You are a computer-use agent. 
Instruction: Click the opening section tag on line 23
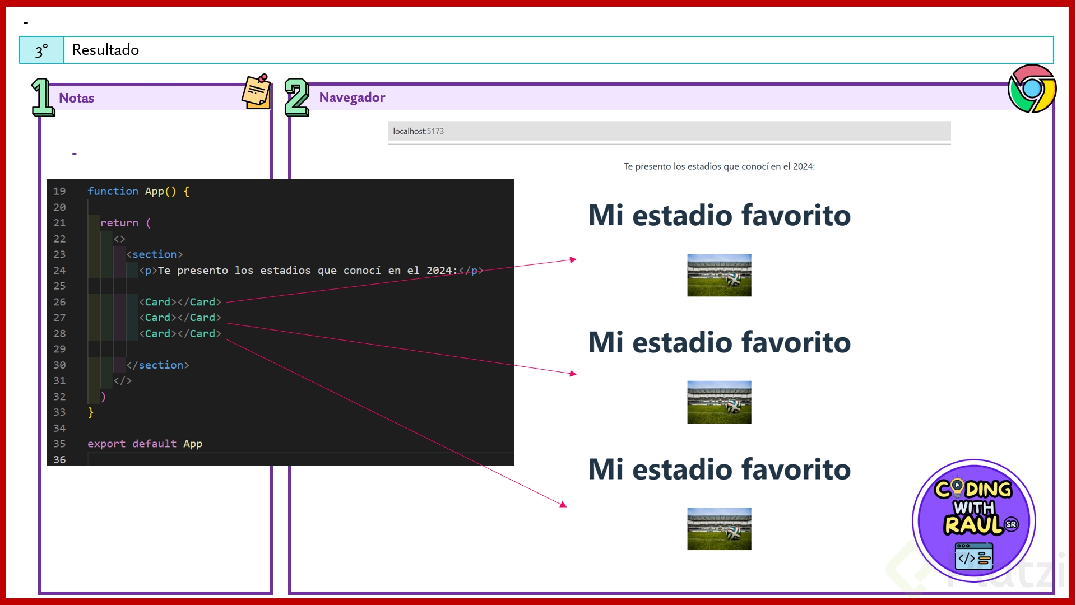(154, 254)
